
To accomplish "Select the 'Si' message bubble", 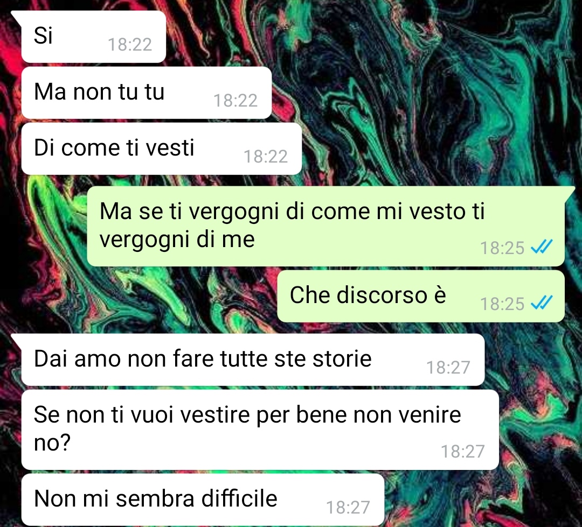I will [x=93, y=37].
